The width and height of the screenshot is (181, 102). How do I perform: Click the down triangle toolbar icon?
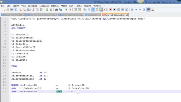140,10
